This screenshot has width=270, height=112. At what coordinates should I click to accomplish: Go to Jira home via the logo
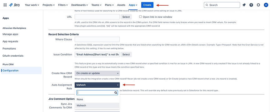(x=14, y=5)
